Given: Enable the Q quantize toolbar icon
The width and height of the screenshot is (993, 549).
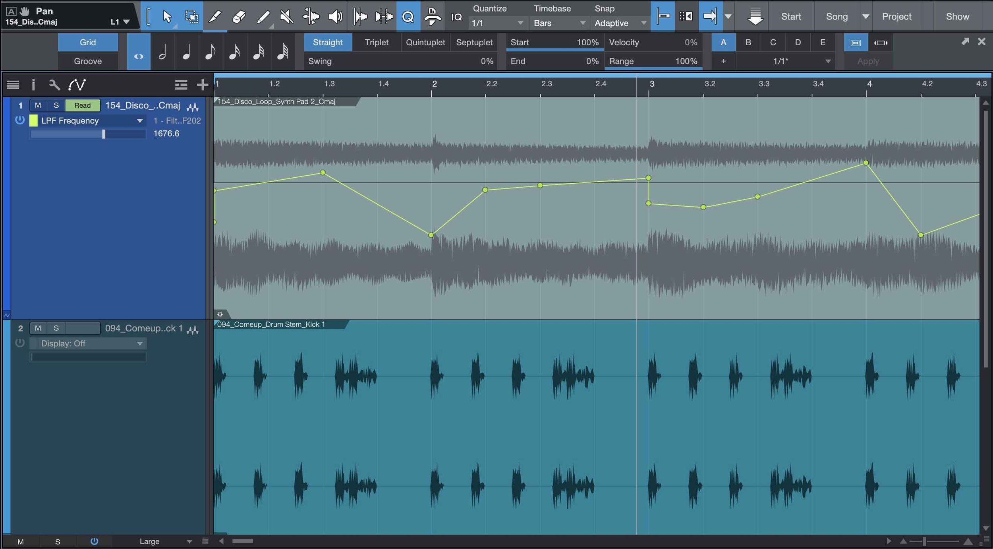Looking at the screenshot, I should (x=408, y=16).
